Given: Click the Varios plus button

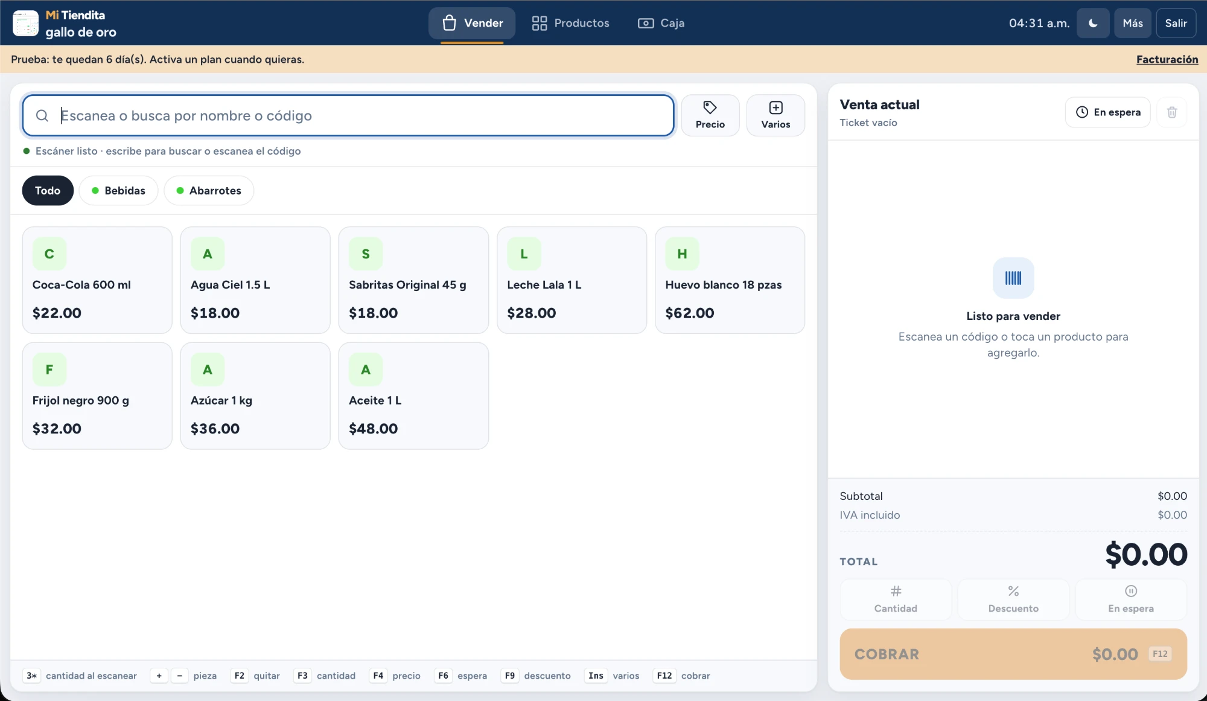Looking at the screenshot, I should pos(775,115).
